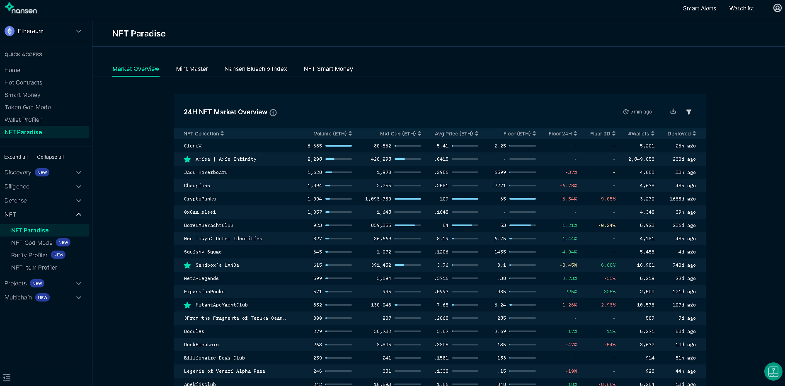Open the table filter icon
Screen dimensions: 785x386
click(689, 112)
